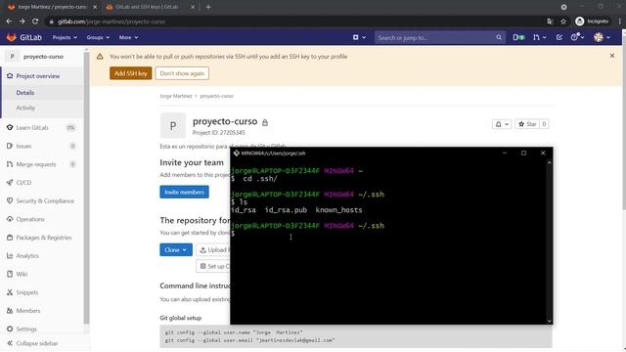Open the to-do list icon

tap(559, 37)
